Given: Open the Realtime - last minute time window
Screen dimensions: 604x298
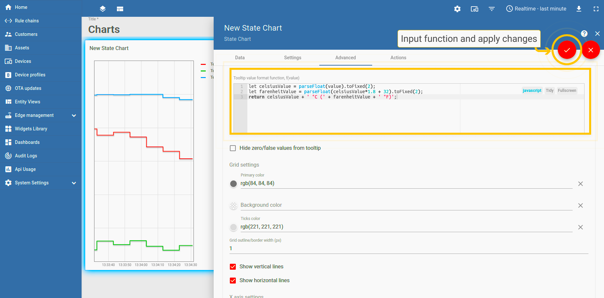Looking at the screenshot, I should 536,9.
